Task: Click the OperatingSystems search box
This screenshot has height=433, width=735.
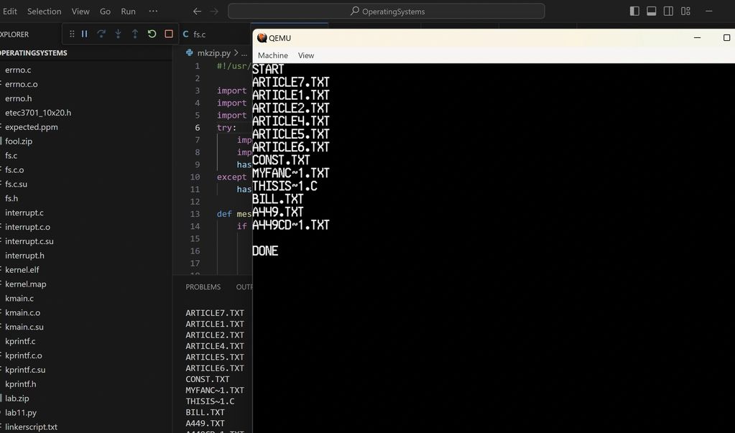Action: pos(387,11)
